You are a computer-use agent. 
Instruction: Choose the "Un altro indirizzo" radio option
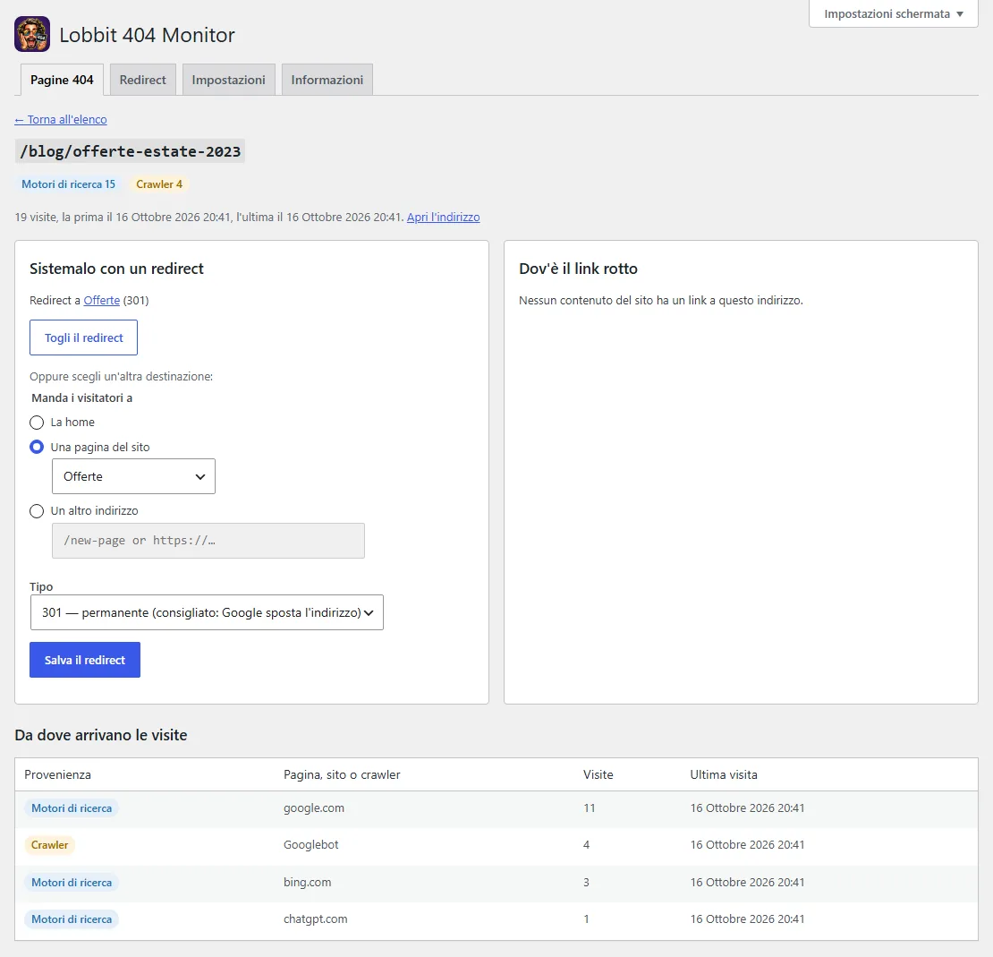37,511
